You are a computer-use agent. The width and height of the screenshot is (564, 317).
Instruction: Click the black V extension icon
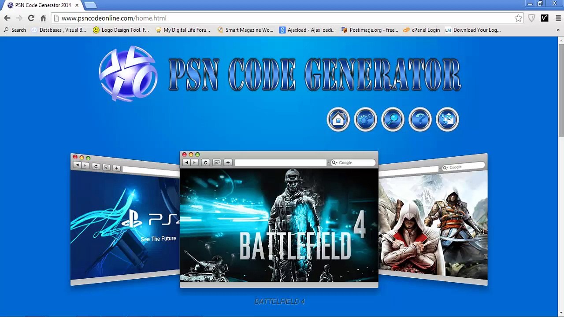545,18
